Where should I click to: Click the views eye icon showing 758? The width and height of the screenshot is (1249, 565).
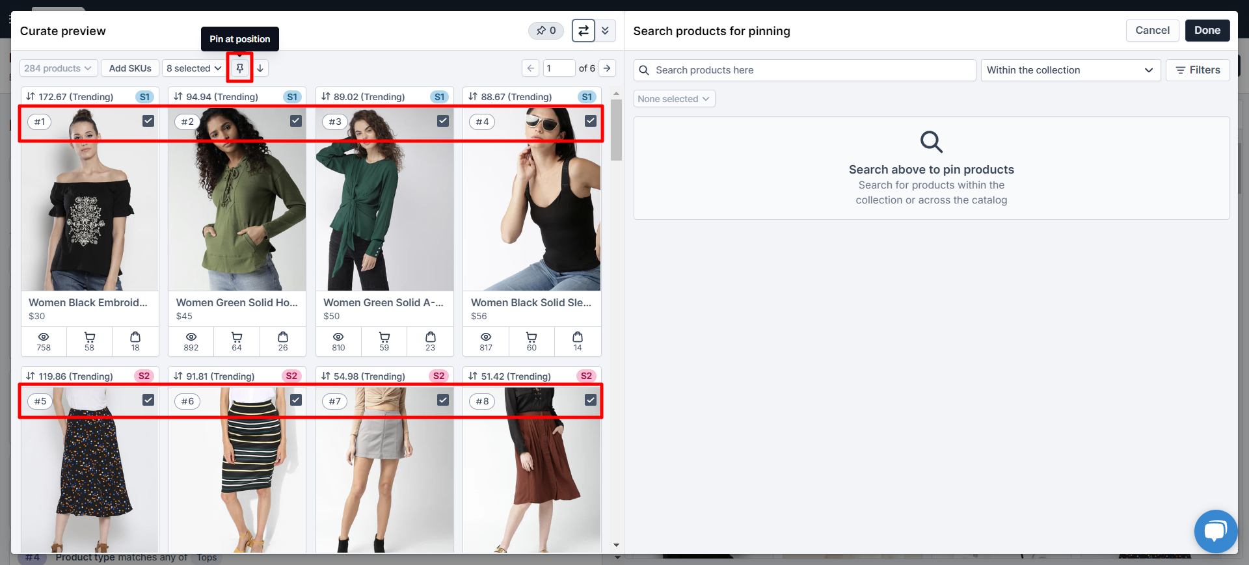pyautogui.click(x=44, y=337)
